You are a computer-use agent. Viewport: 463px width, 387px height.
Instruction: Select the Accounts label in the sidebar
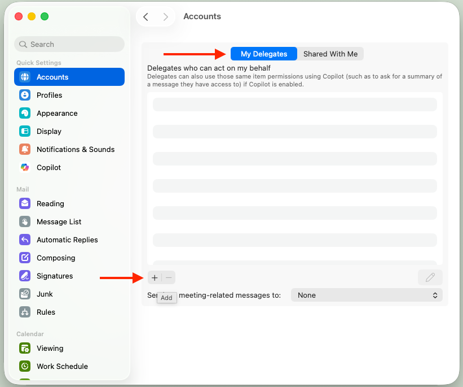click(52, 77)
